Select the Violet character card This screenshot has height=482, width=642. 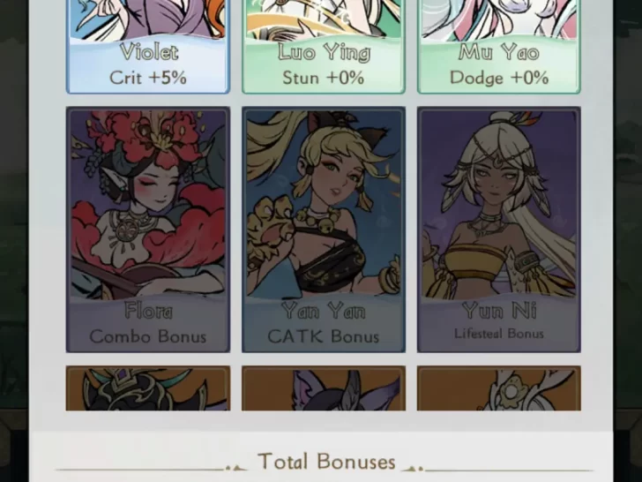(x=148, y=46)
